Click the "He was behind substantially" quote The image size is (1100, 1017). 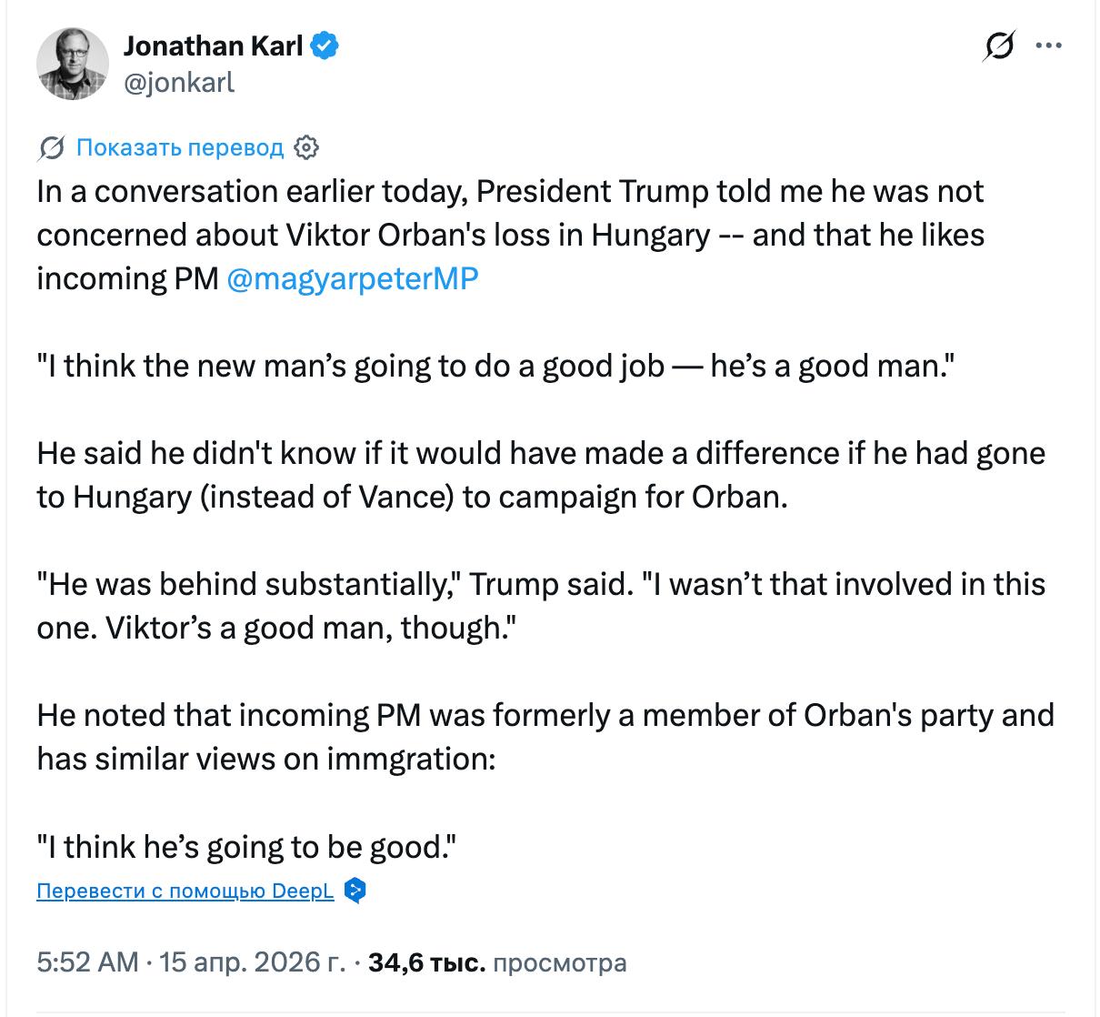pos(541,606)
